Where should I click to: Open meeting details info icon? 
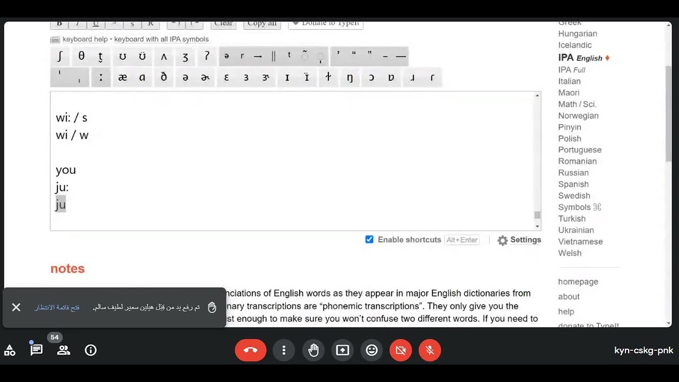(91, 350)
